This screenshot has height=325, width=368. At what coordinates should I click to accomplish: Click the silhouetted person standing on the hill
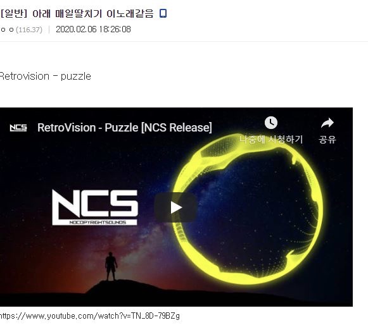(111, 266)
